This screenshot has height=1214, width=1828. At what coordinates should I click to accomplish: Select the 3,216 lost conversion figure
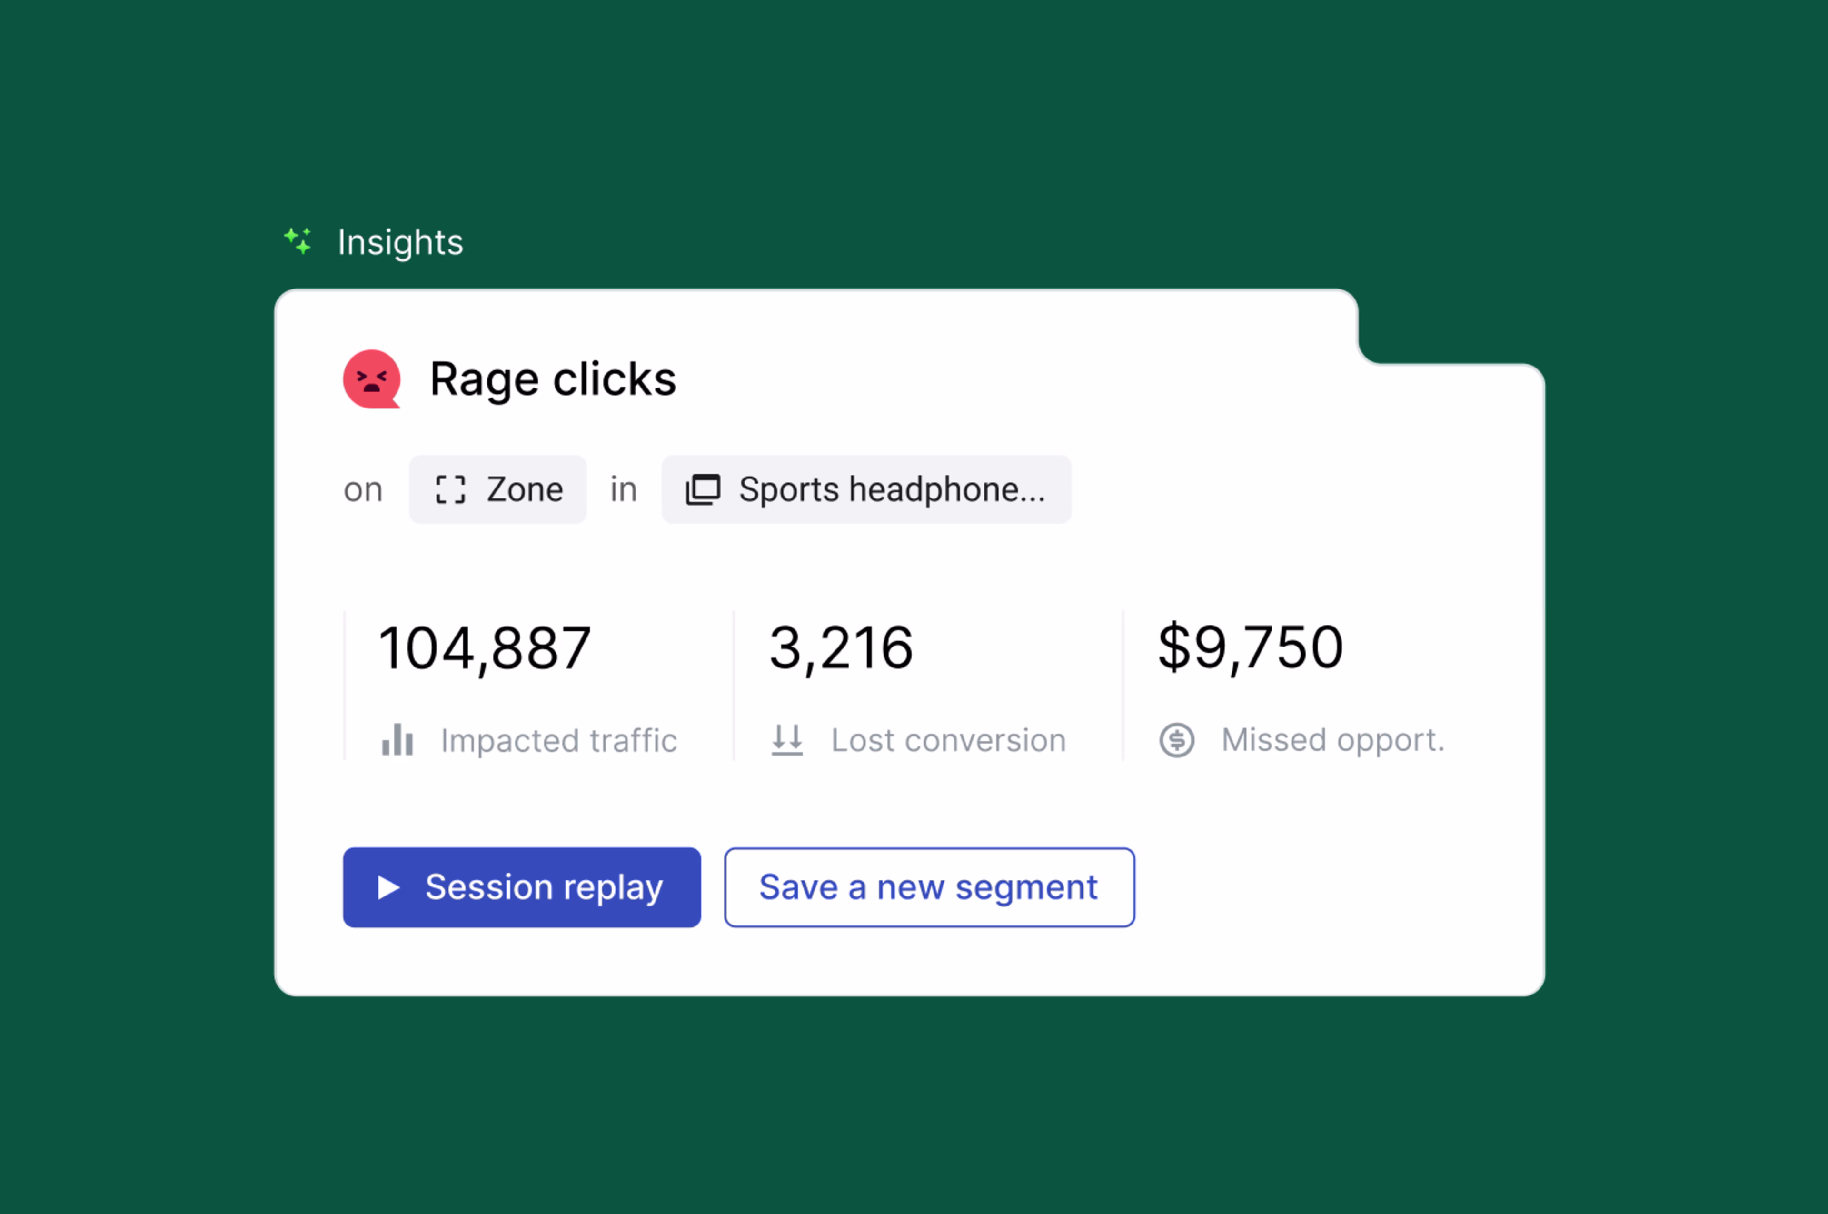click(x=841, y=647)
